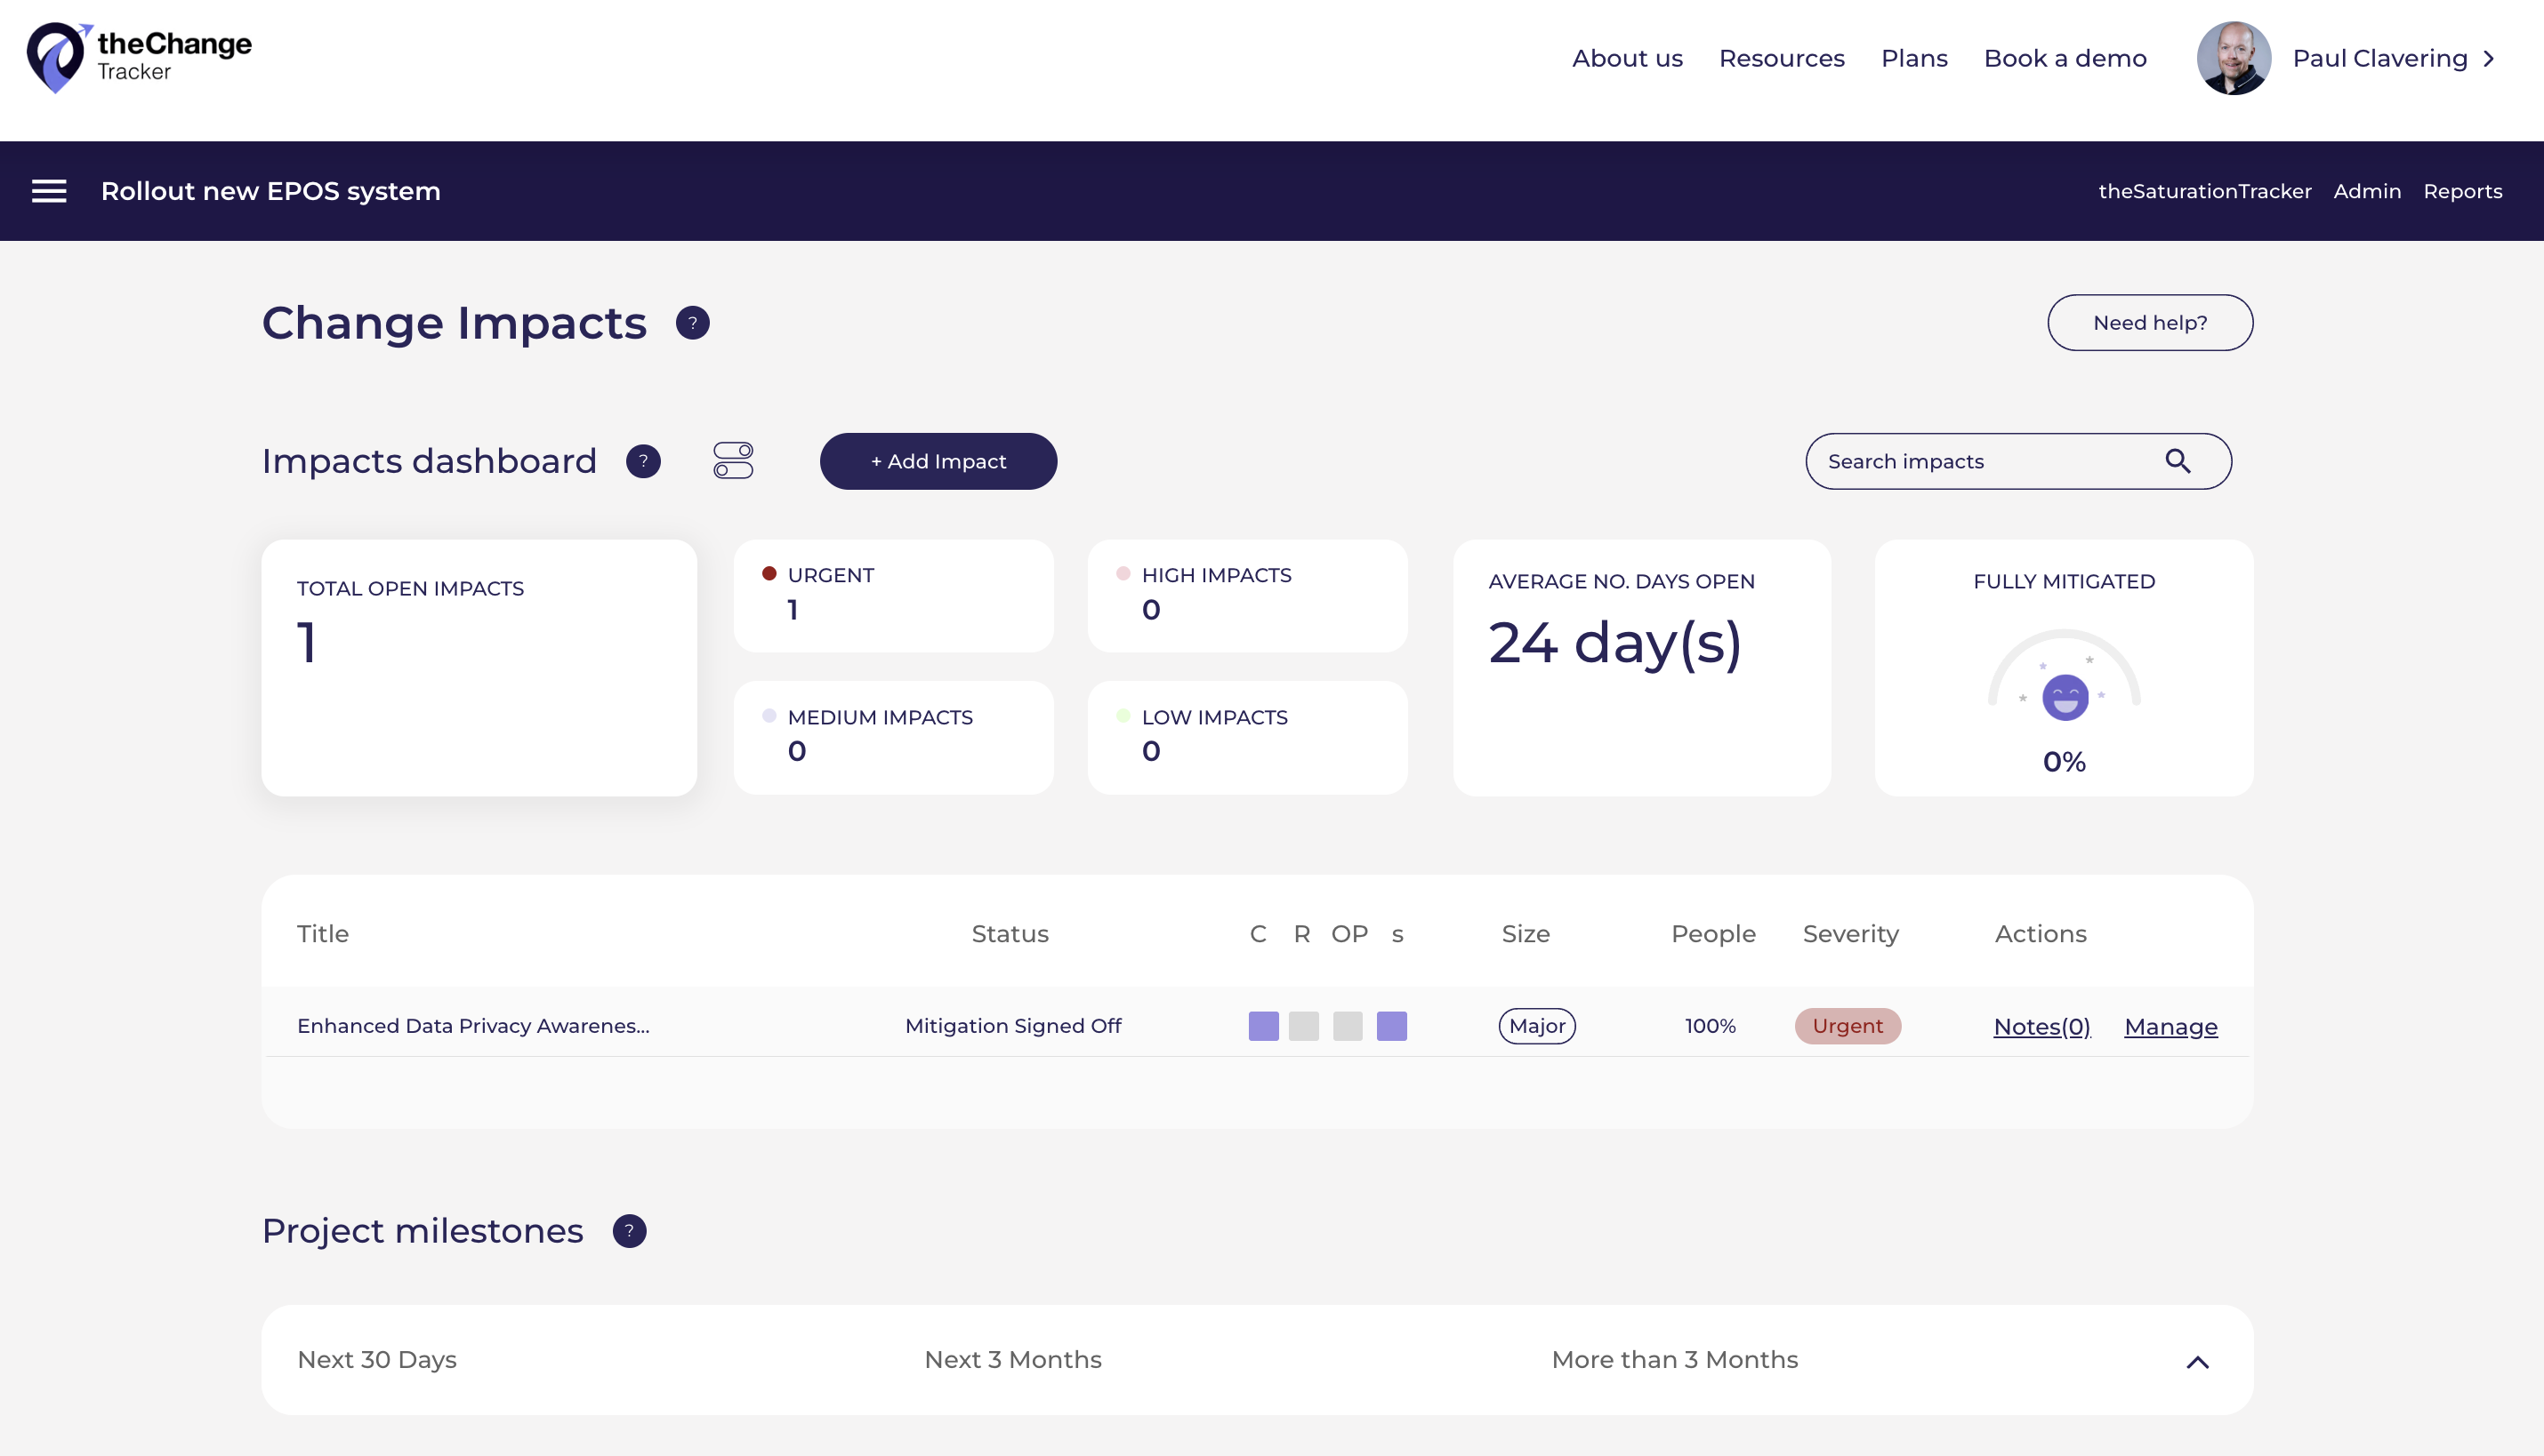
Task: Toggle the dashboard view switch icon
Action: pyautogui.click(x=733, y=461)
